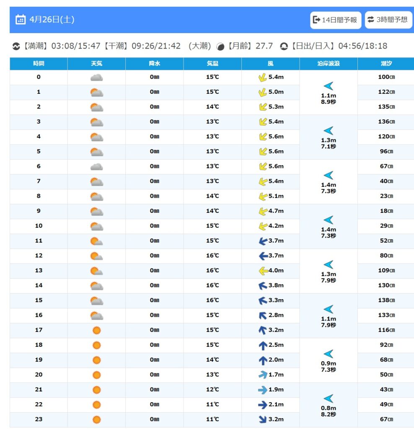Click the right-pointing wind arrow for 1.9m
414x429 pixels.
coord(263,390)
